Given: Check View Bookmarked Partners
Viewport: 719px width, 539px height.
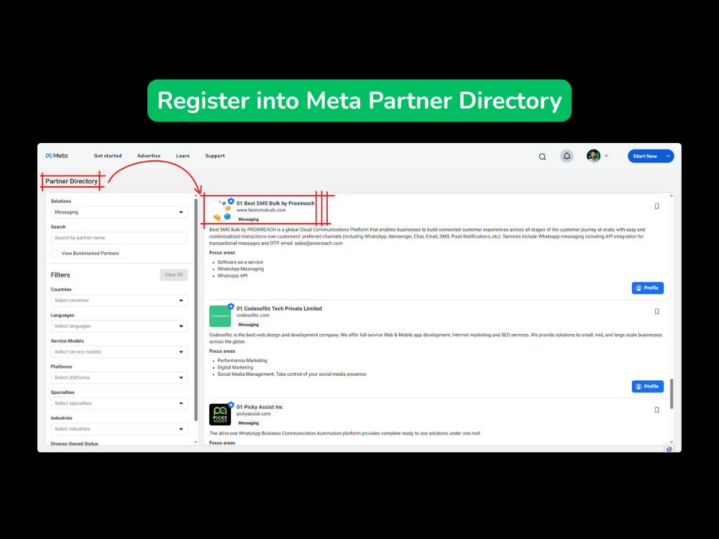Looking at the screenshot, I should pos(55,254).
